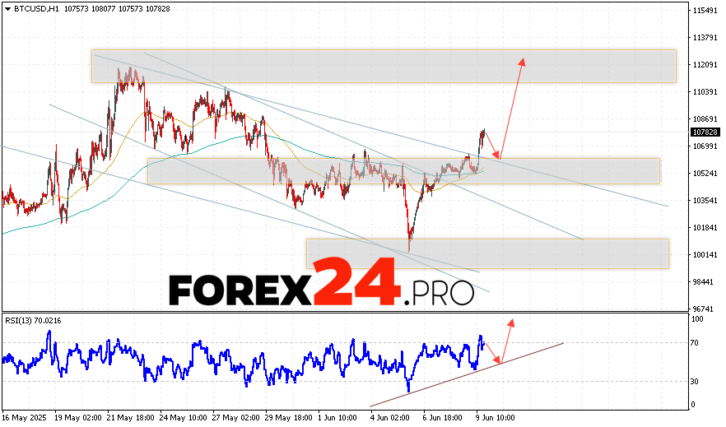Click the RSI 70 level label
Image resolution: width=726 pixels, height=427 pixels.
pyautogui.click(x=696, y=342)
